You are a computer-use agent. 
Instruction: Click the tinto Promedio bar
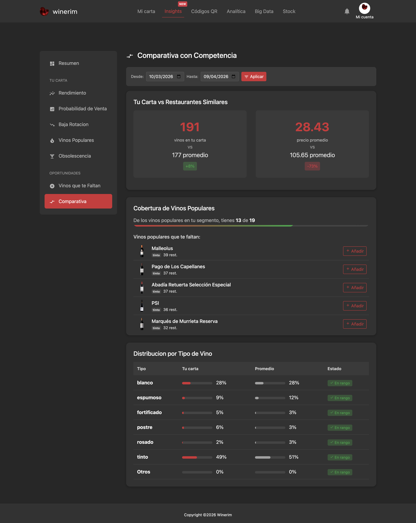[270, 457]
